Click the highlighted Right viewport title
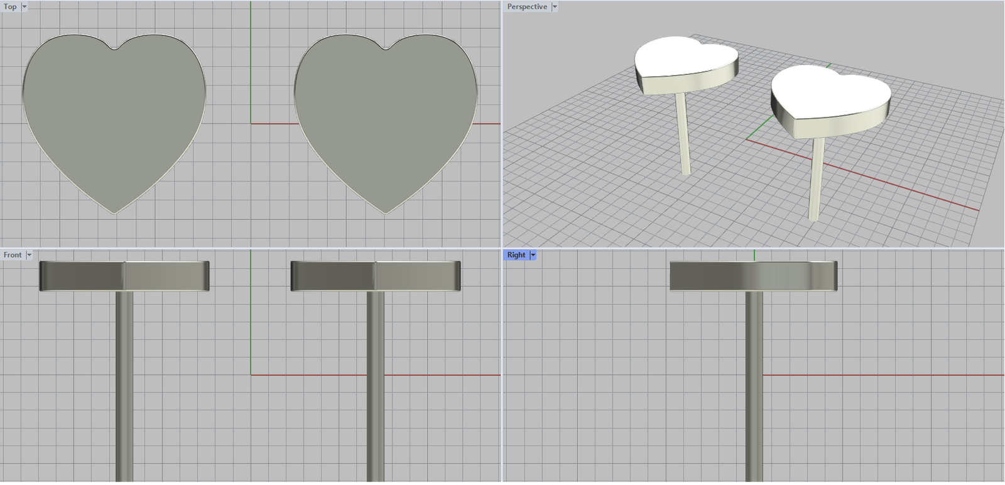Image resolution: width=1005 pixels, height=485 pixels. (x=516, y=255)
